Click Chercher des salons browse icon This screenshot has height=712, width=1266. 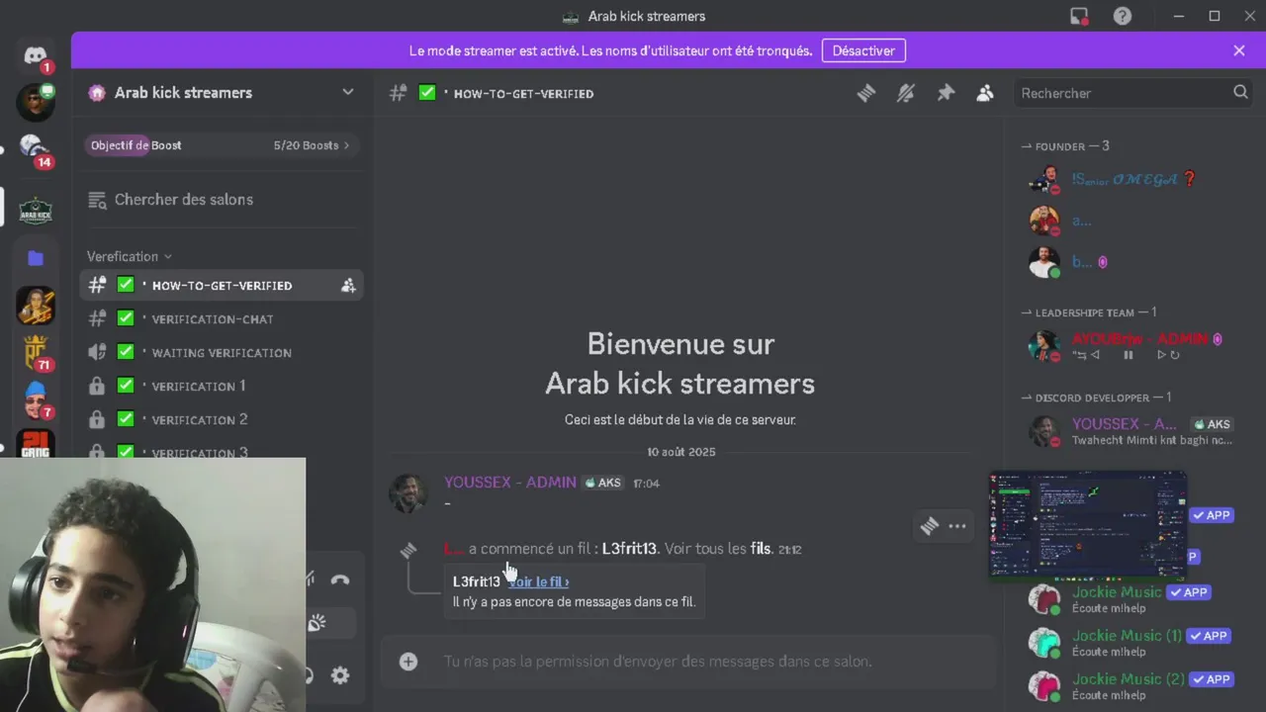(x=97, y=200)
